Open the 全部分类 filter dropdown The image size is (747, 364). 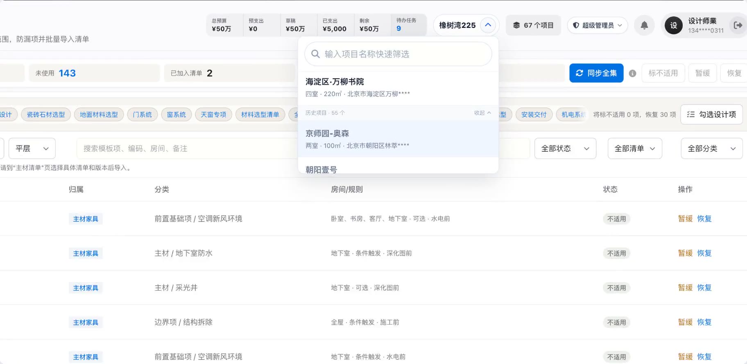[712, 148]
